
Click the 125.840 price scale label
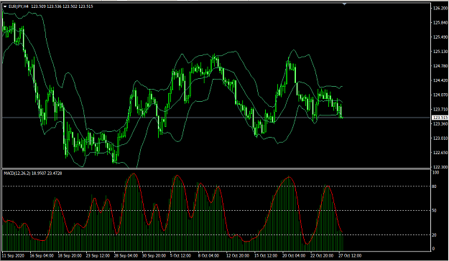click(440, 22)
